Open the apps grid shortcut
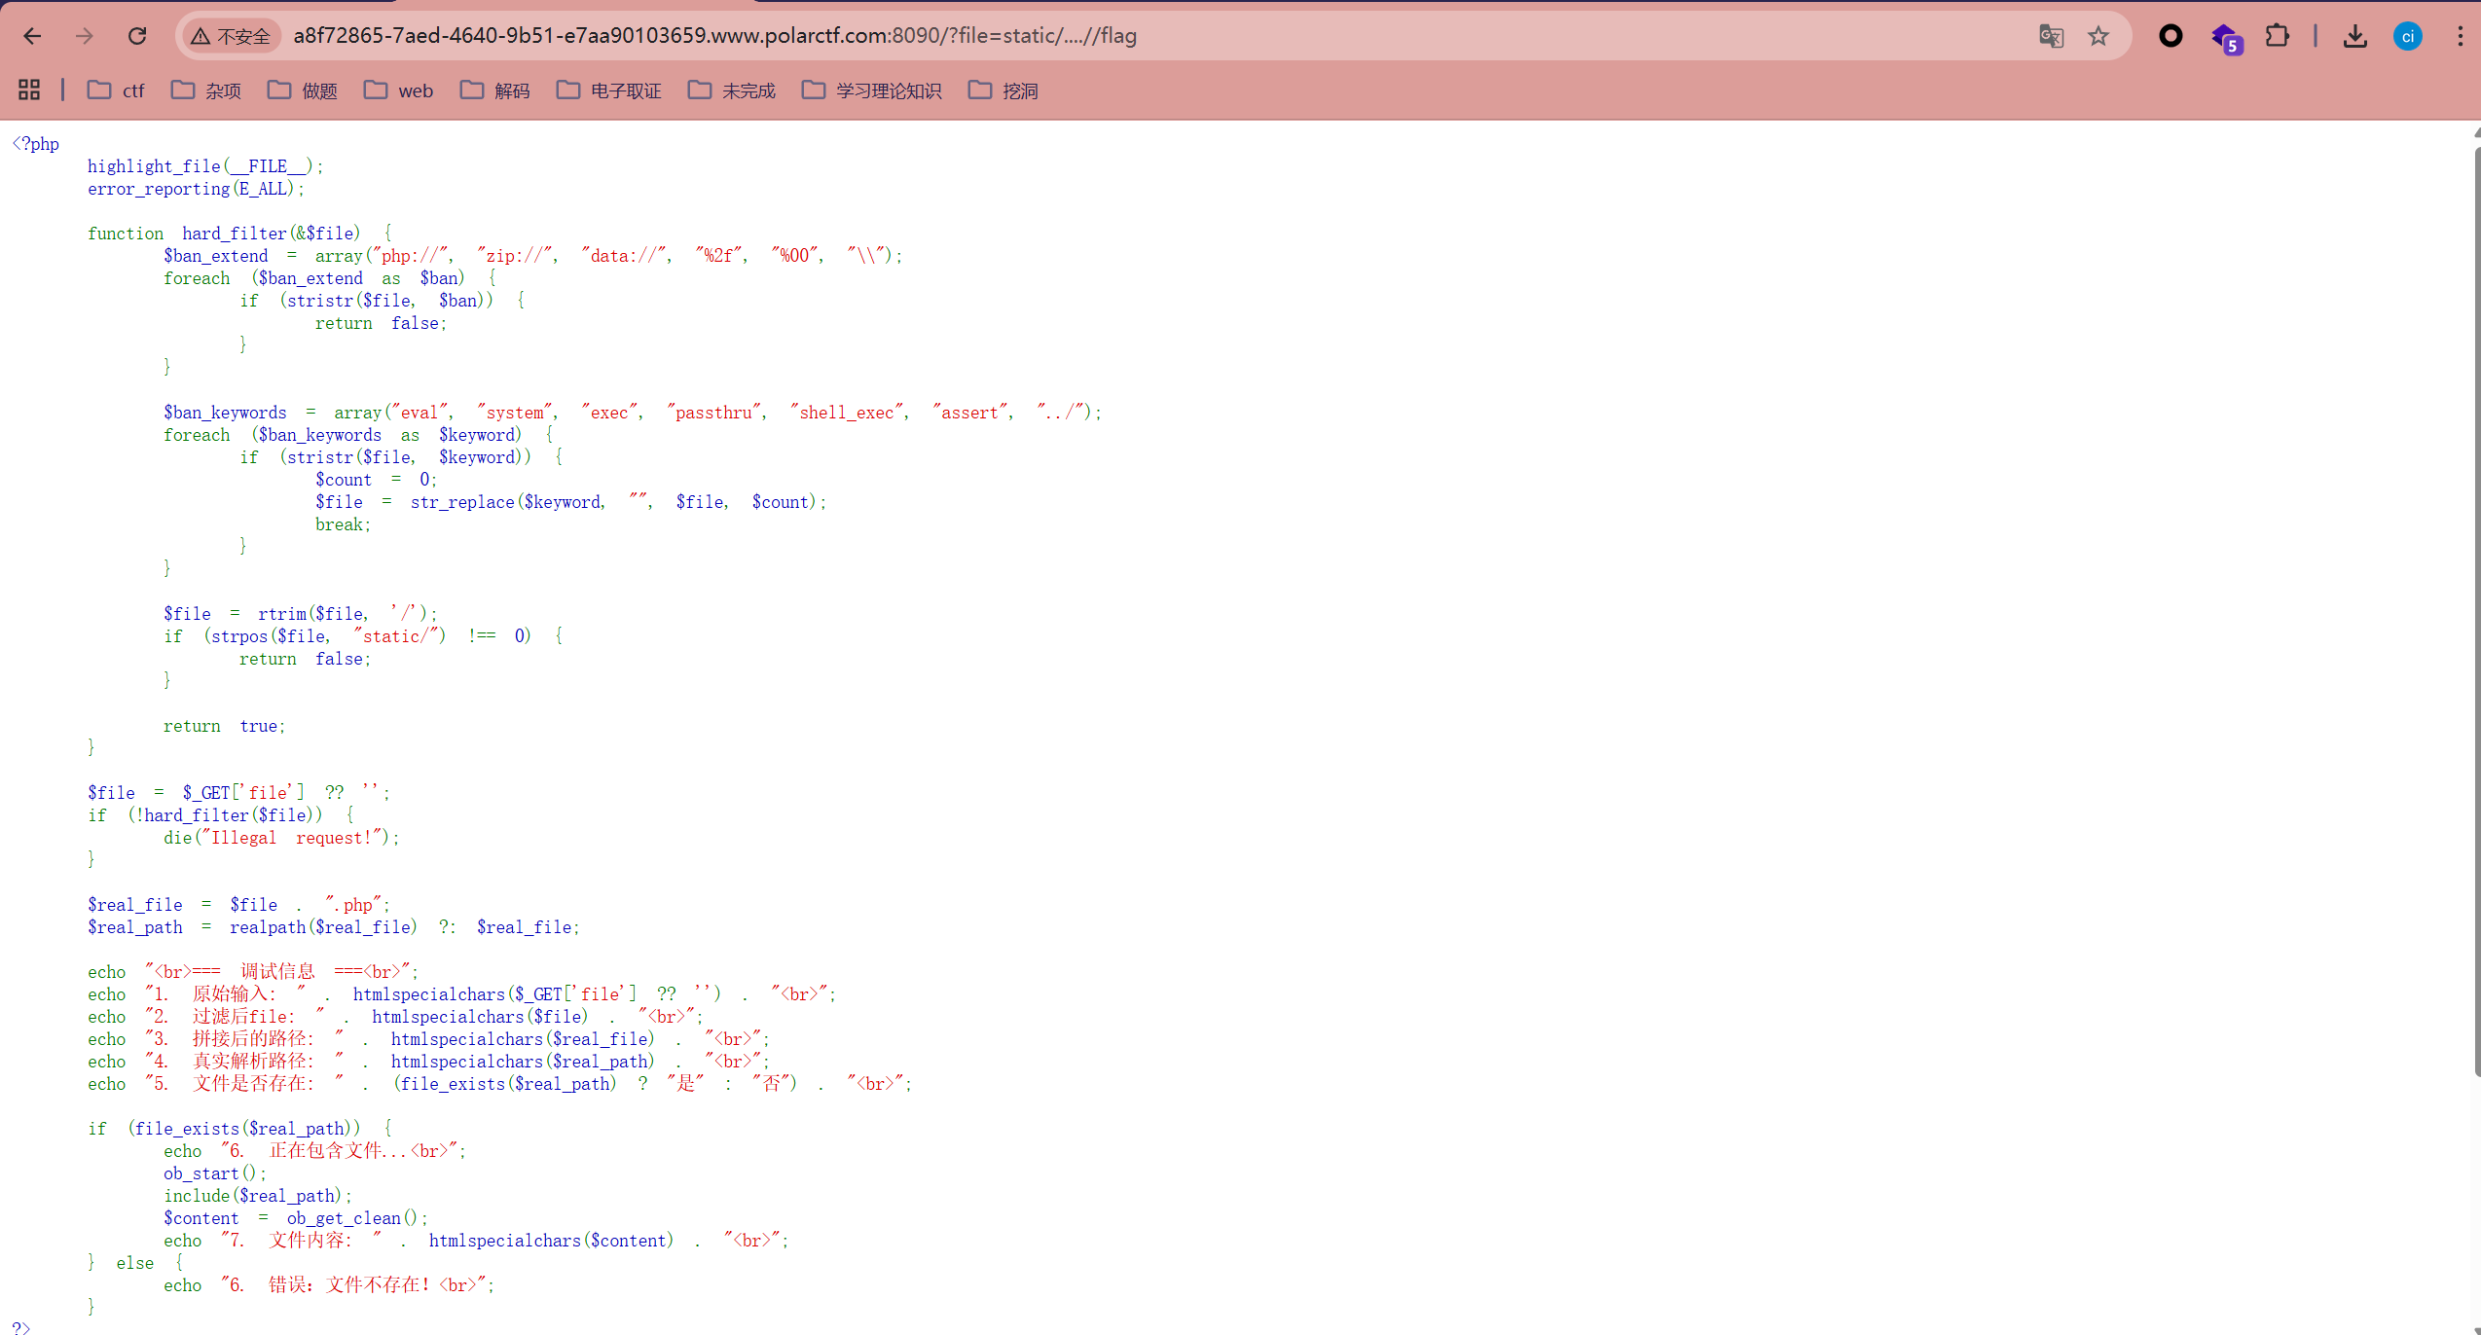The width and height of the screenshot is (2481, 1335). click(29, 90)
